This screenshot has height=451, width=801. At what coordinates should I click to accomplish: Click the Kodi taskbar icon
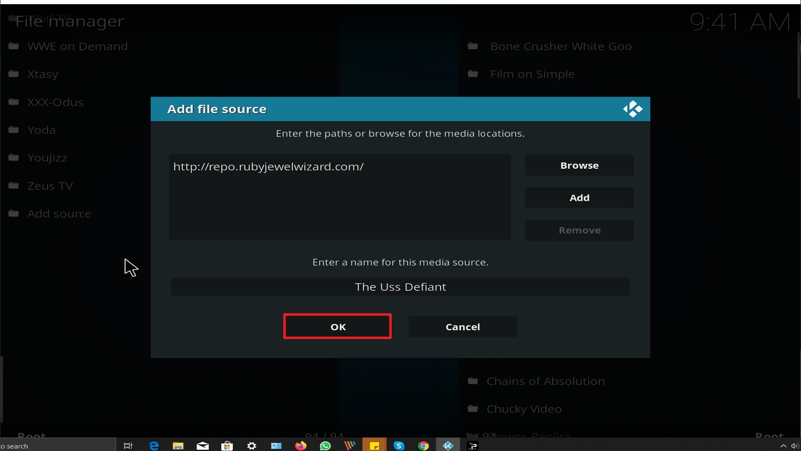(448, 446)
